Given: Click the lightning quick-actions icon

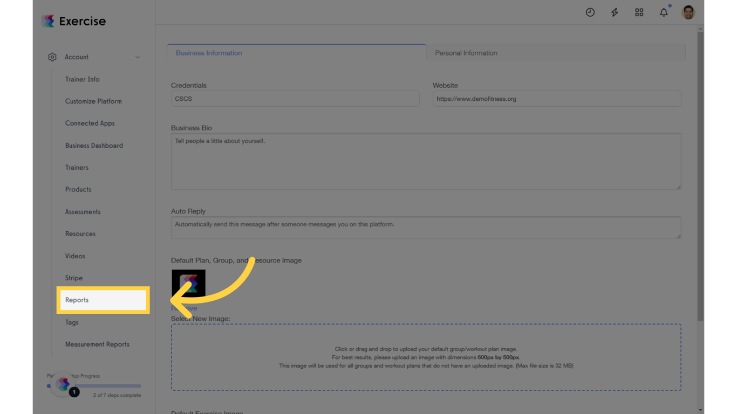Looking at the screenshot, I should [615, 12].
